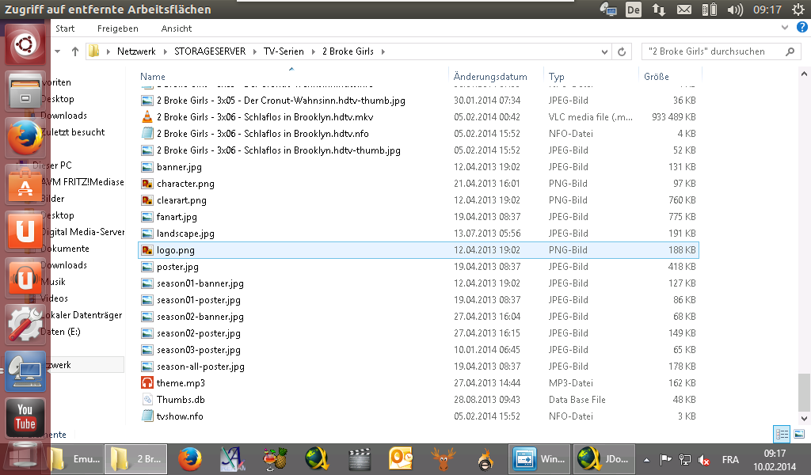The image size is (811, 475).
Task: Open Ubuntu sound volume indicator
Action: point(734,9)
